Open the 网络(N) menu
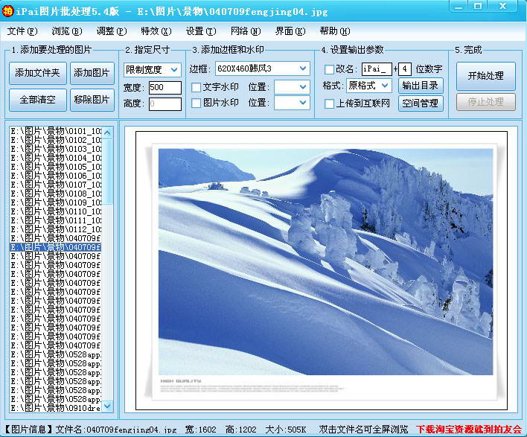527x437 pixels. click(246, 31)
